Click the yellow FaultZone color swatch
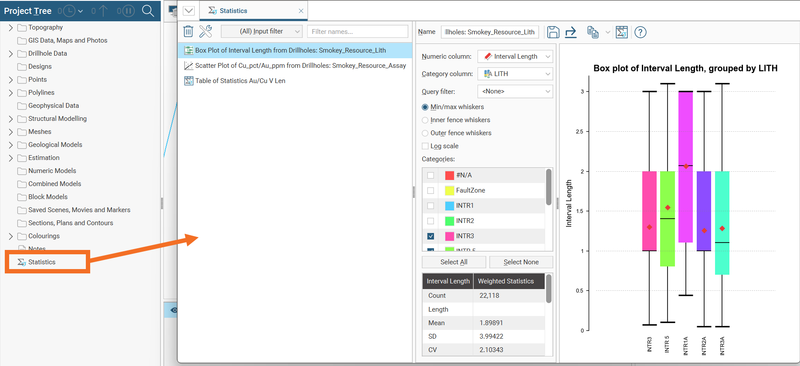The height and width of the screenshot is (366, 800). [x=449, y=190]
